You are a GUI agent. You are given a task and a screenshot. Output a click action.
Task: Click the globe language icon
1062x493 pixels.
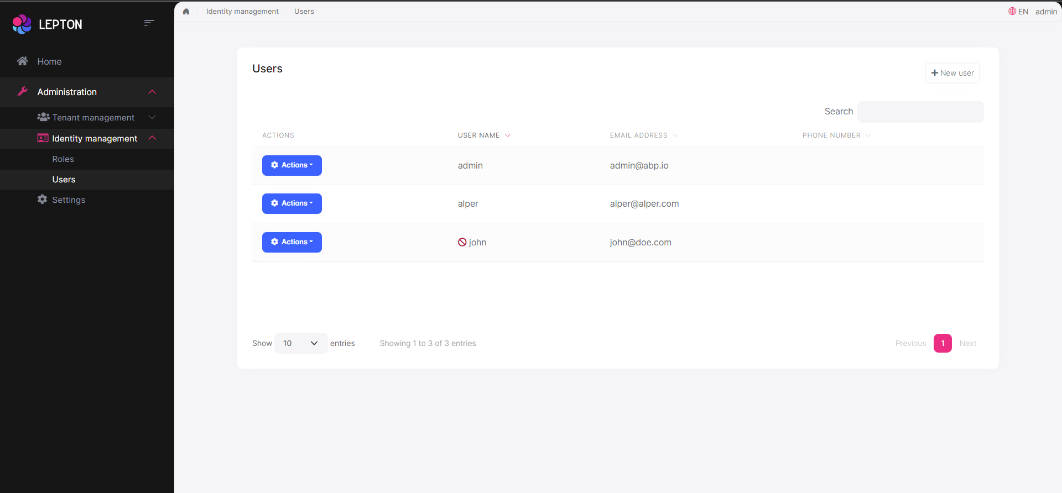[x=1012, y=12]
